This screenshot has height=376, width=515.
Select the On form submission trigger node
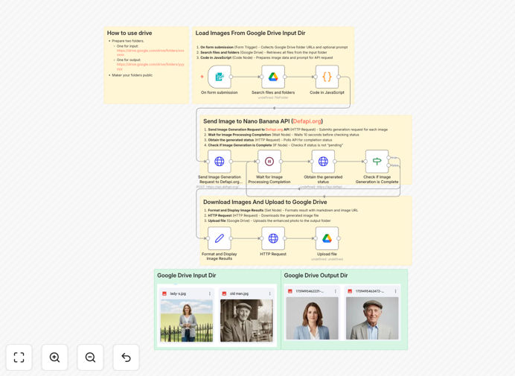[220, 77]
